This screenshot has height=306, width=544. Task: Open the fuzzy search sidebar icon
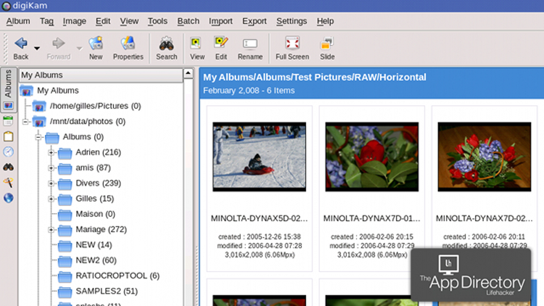pyautogui.click(x=8, y=183)
